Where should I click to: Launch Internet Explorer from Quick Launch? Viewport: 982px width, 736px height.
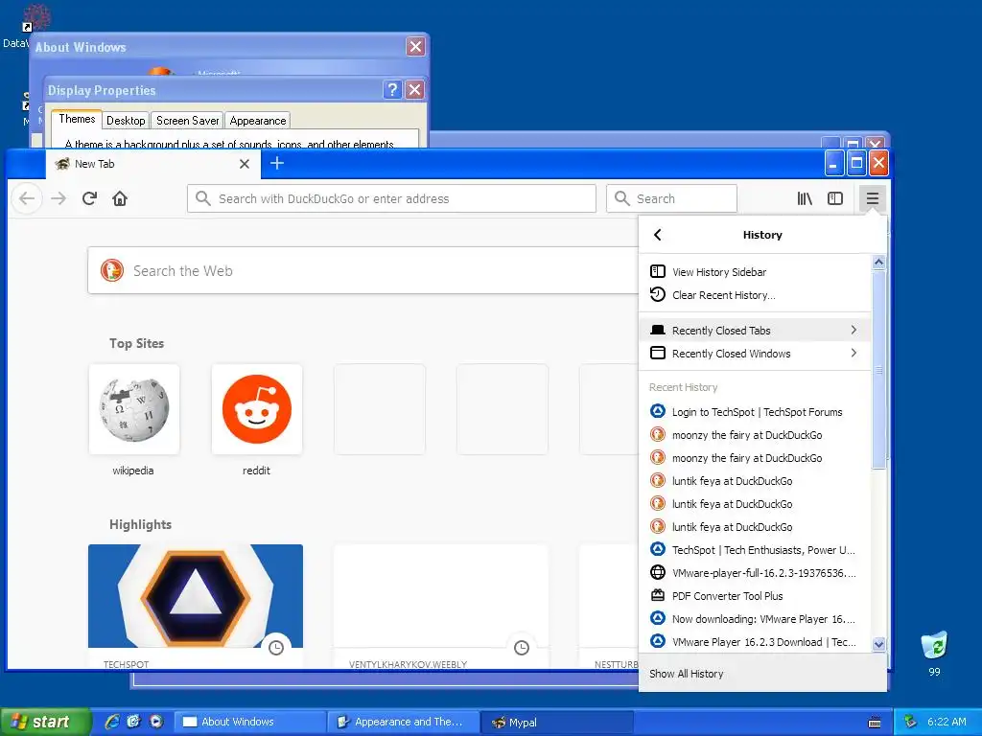[112, 722]
